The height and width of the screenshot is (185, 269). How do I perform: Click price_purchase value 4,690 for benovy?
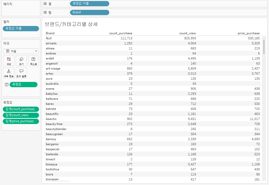click(256, 139)
